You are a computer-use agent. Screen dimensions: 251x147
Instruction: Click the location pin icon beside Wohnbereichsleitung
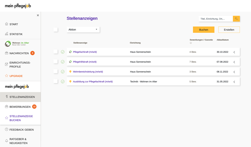(70, 72)
